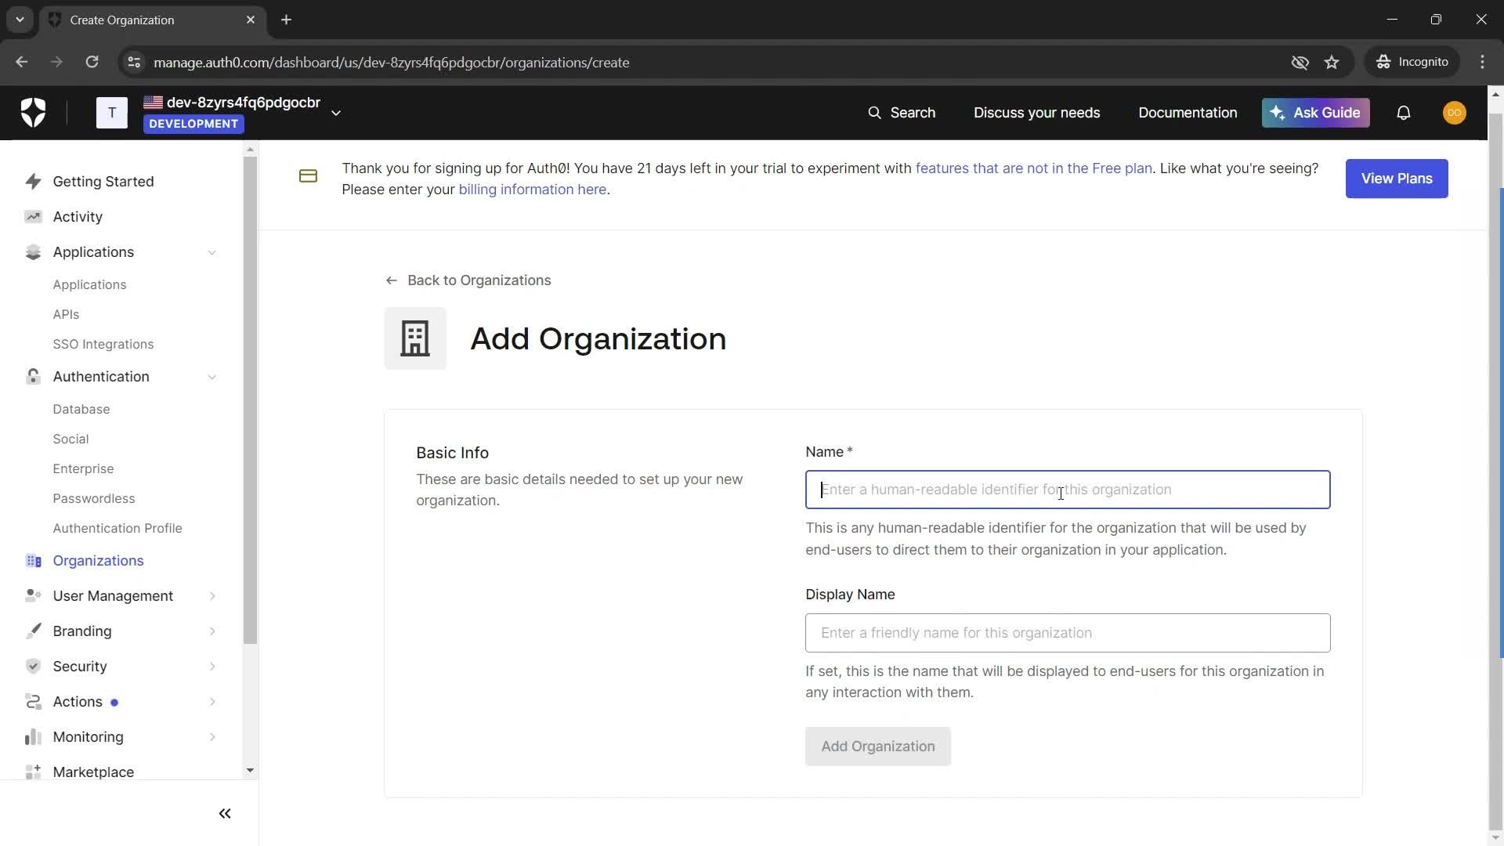Click the Actions flow icon
This screenshot has width=1504, height=846.
(x=33, y=702)
